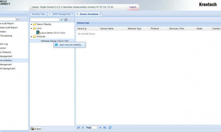Viewport: 221px width, 132px height.
Task: Go to first page of Device List
Action: [x=79, y=127]
